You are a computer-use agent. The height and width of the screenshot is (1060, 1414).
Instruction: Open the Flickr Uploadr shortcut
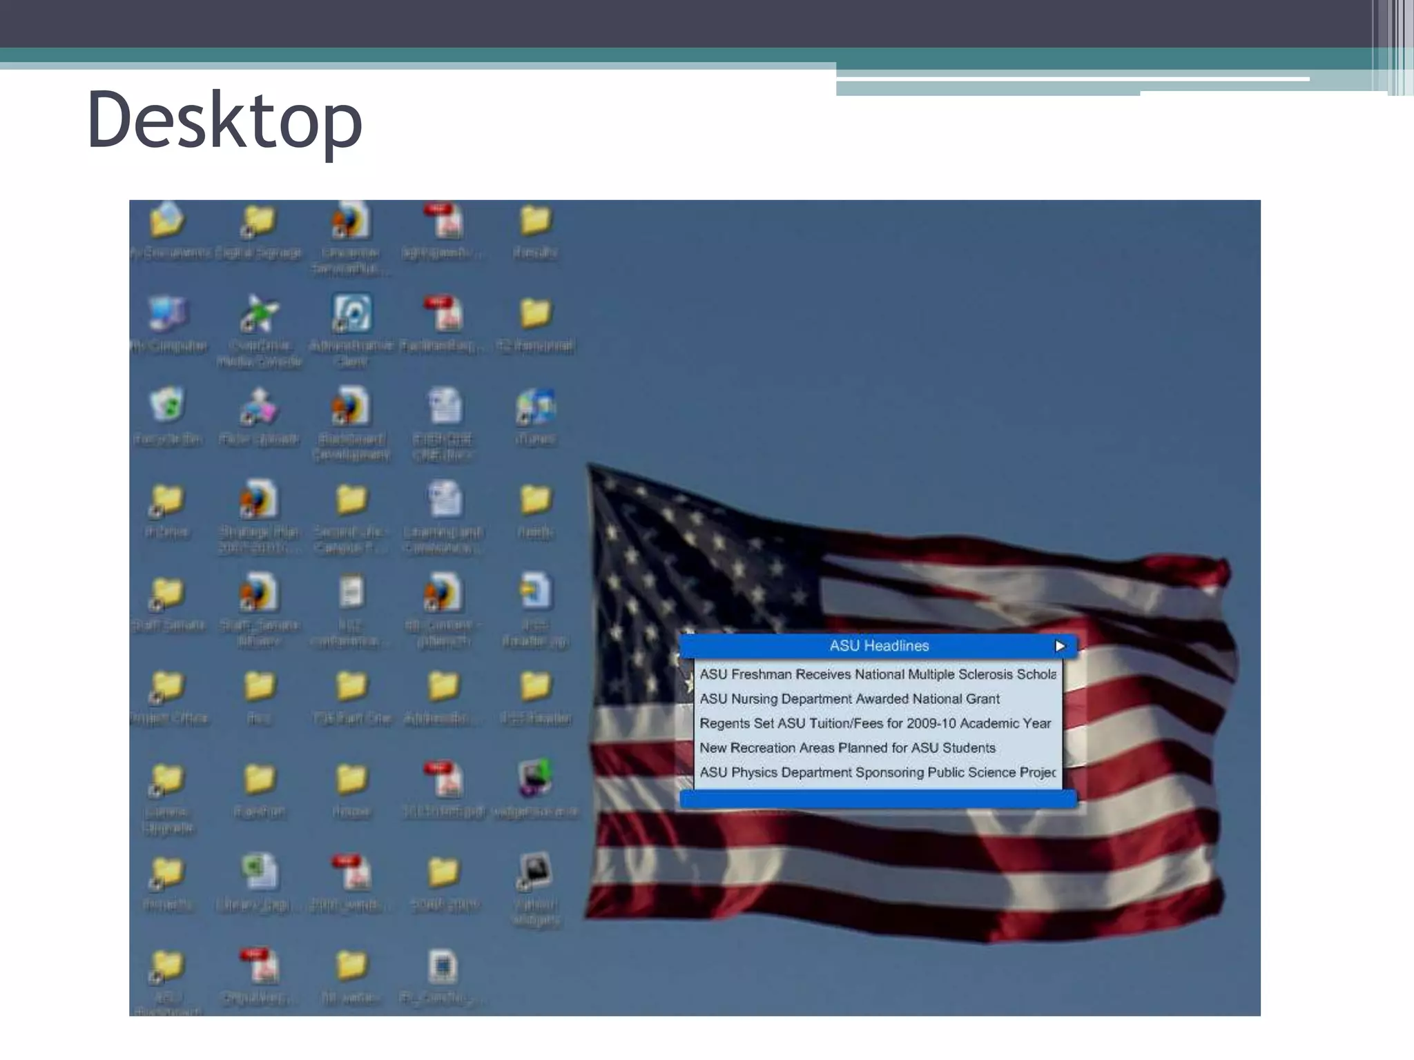[x=259, y=407]
